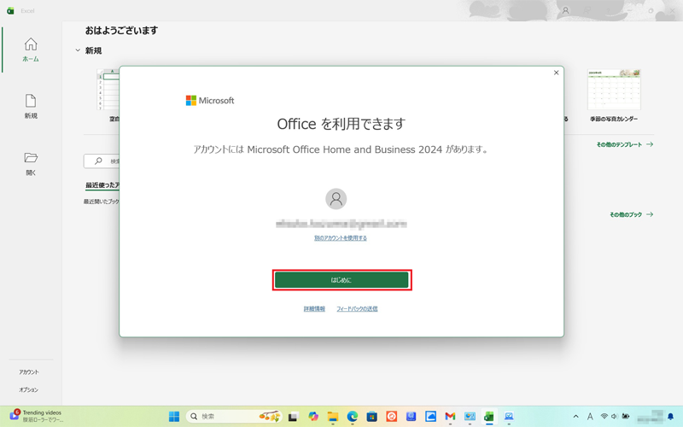Click the green はじめに button
Image resolution: width=683 pixels, height=427 pixels.
[x=341, y=280]
